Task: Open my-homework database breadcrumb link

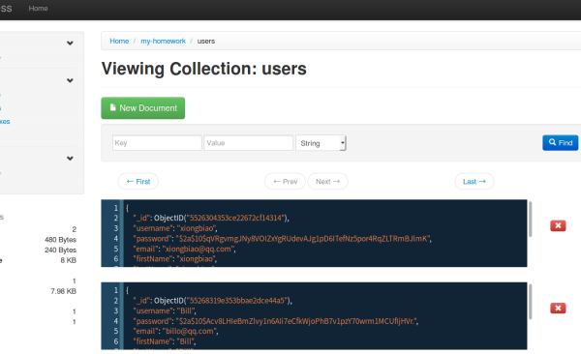Action: click(x=163, y=41)
